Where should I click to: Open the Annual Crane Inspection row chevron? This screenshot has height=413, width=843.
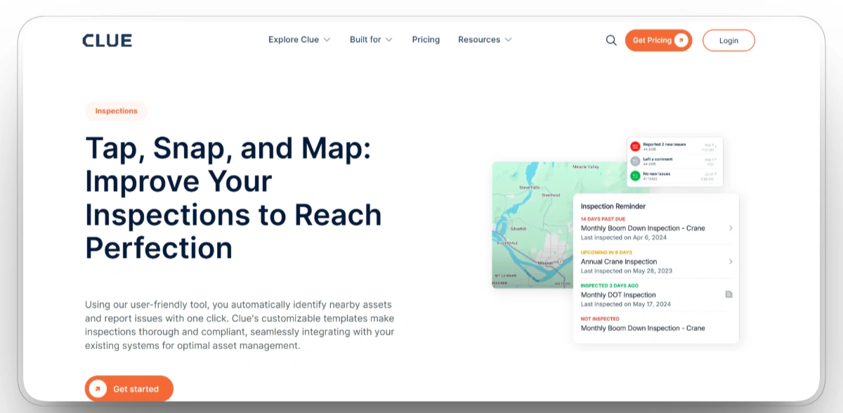pos(731,261)
